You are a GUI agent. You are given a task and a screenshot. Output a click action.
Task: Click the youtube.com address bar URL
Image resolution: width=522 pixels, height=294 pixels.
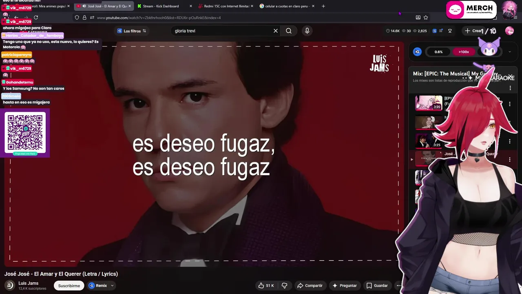click(x=159, y=18)
